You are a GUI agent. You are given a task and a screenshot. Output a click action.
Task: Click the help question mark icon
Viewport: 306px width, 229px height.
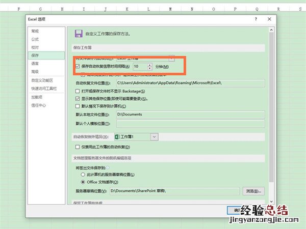click(x=256, y=19)
